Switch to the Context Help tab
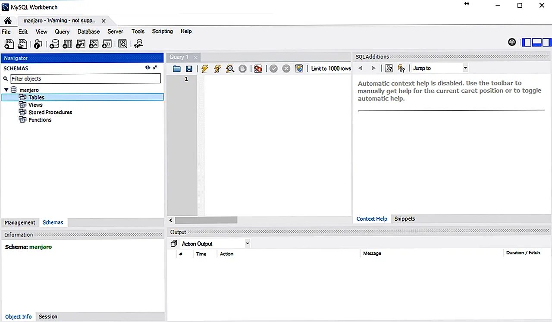The height and width of the screenshot is (322, 552). 372,219
